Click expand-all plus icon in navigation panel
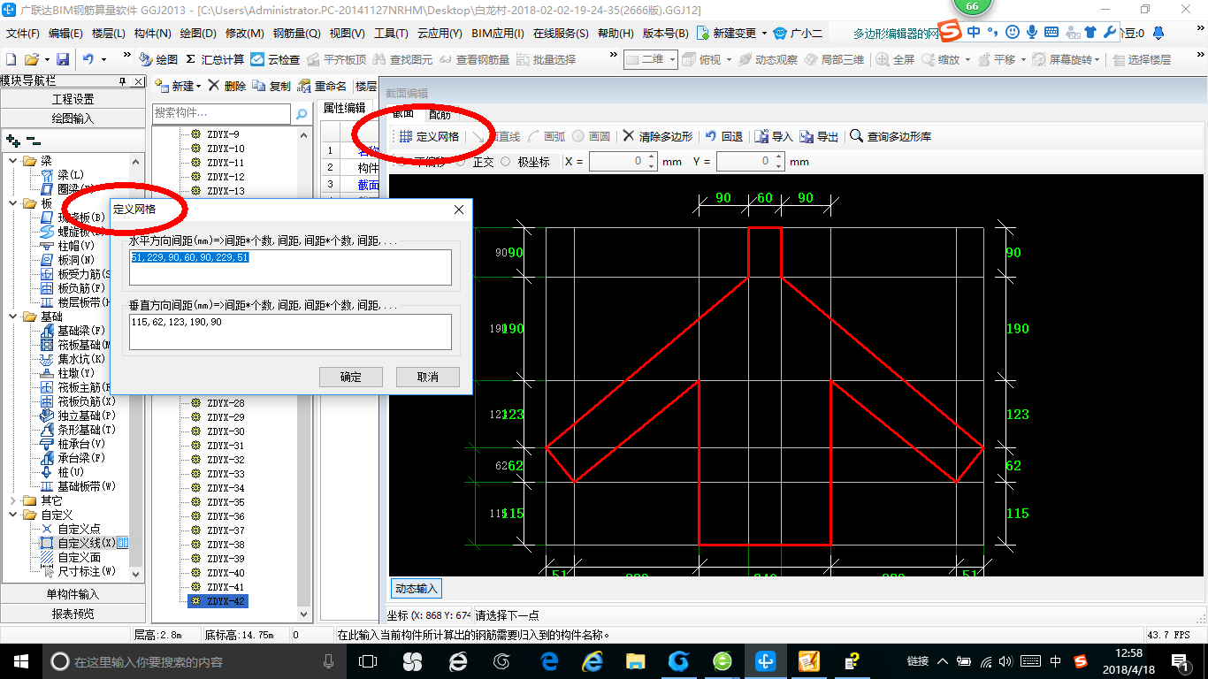The width and height of the screenshot is (1208, 679). [x=12, y=140]
